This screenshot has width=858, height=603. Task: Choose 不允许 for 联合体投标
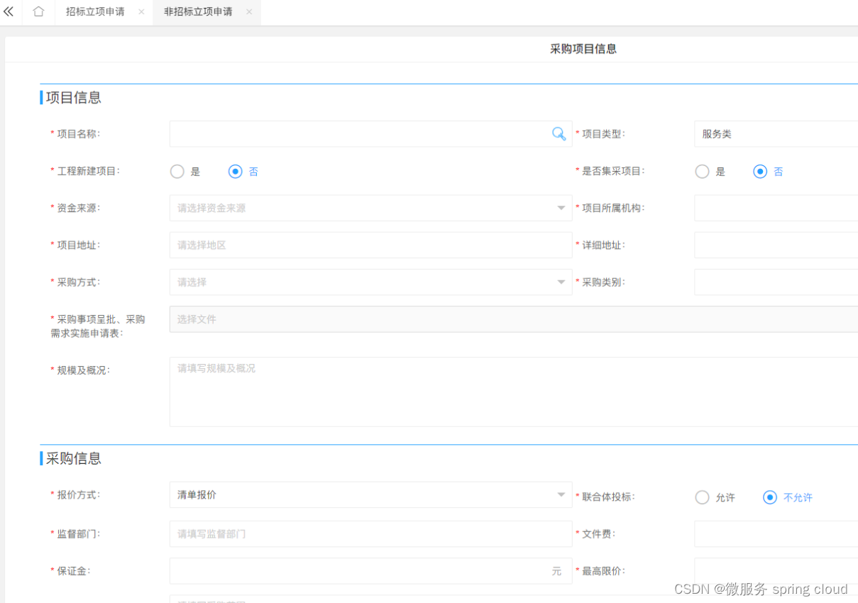point(770,497)
